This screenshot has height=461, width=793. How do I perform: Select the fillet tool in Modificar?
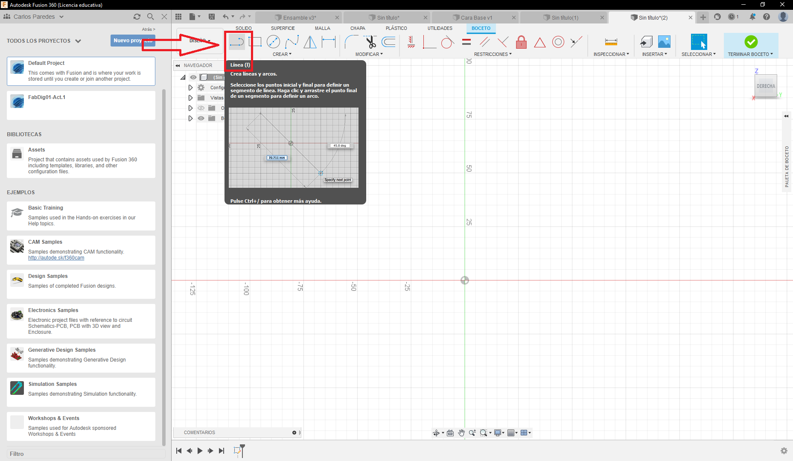coord(352,42)
